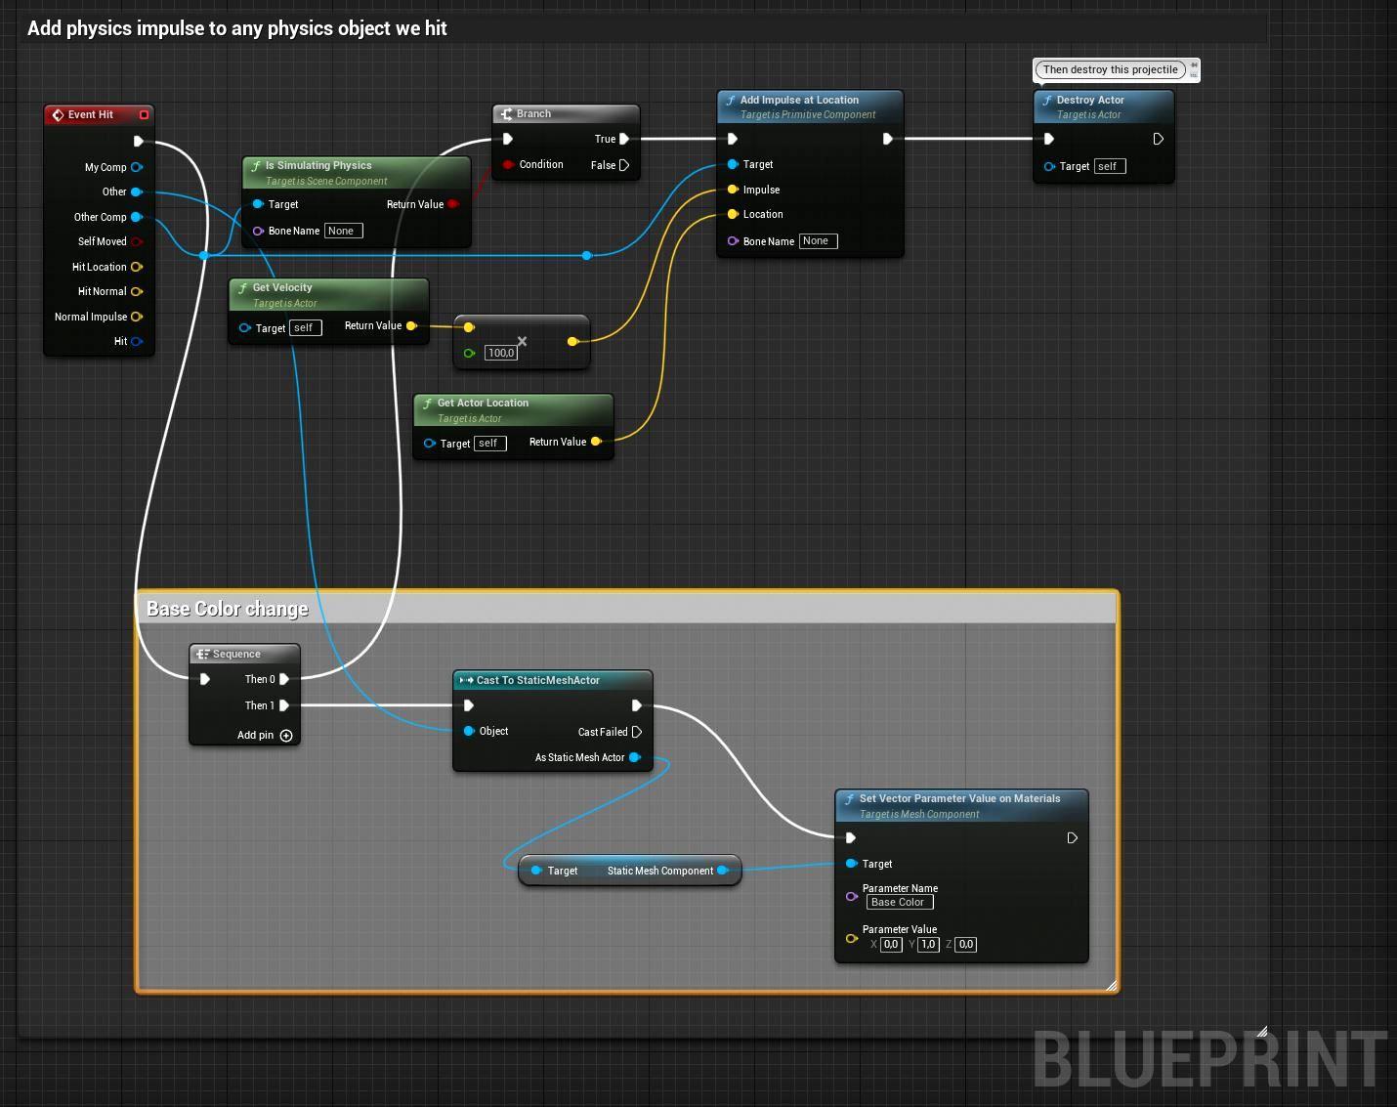This screenshot has width=1397, height=1107.
Task: Click Get Actor Location Return Value pin
Action: tap(596, 442)
